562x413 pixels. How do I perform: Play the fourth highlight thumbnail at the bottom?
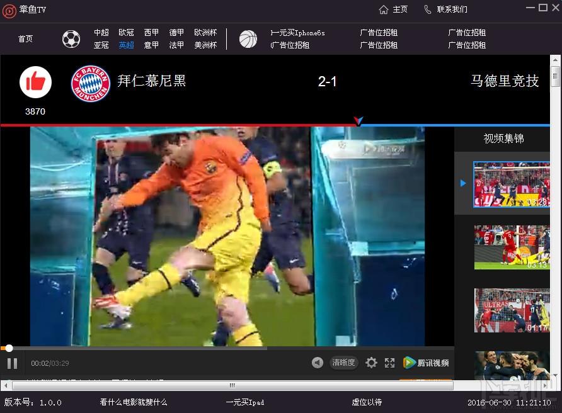512,365
